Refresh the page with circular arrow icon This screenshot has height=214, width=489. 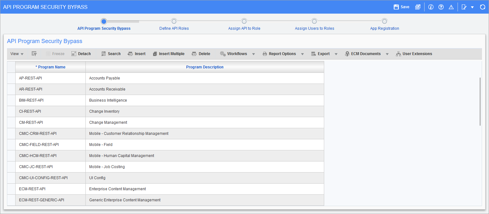click(482, 7)
